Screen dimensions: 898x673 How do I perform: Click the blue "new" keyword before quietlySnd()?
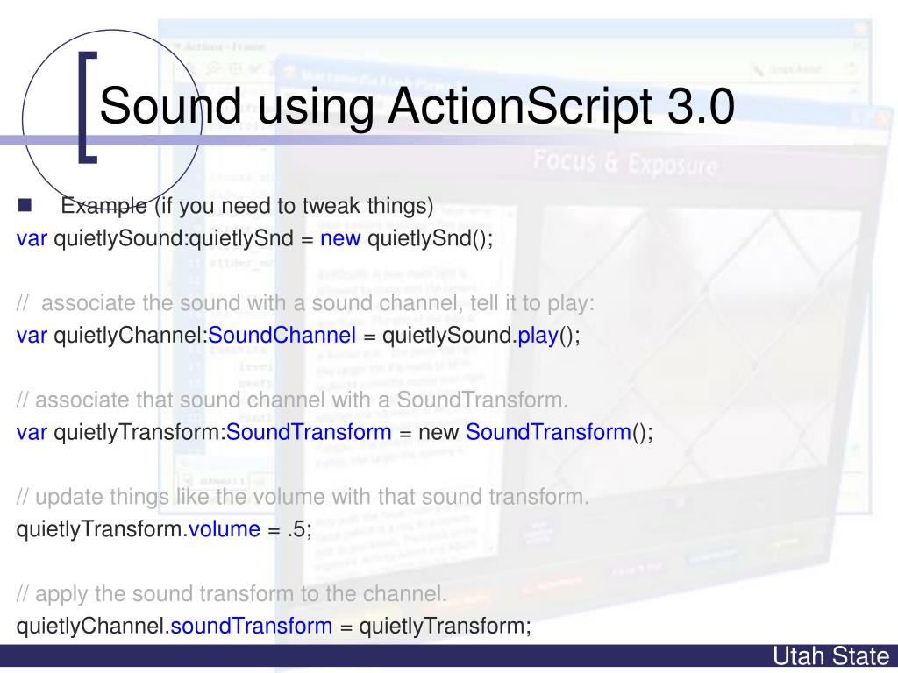click(x=336, y=238)
